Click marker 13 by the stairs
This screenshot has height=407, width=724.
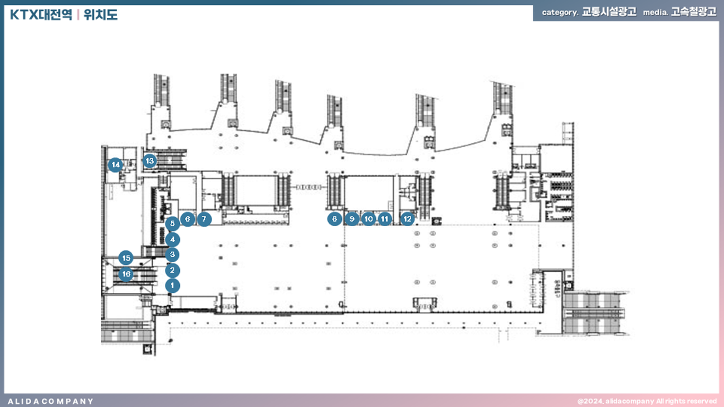pos(149,161)
